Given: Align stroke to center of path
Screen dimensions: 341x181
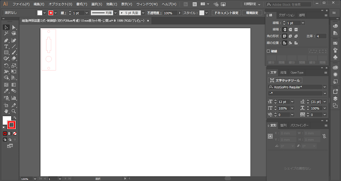Looking at the screenshot, I should (285, 43).
